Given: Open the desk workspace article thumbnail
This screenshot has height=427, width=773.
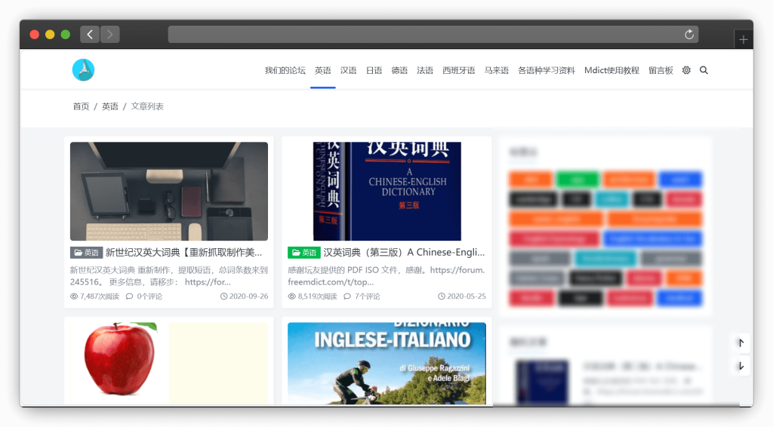Looking at the screenshot, I should click(x=169, y=192).
